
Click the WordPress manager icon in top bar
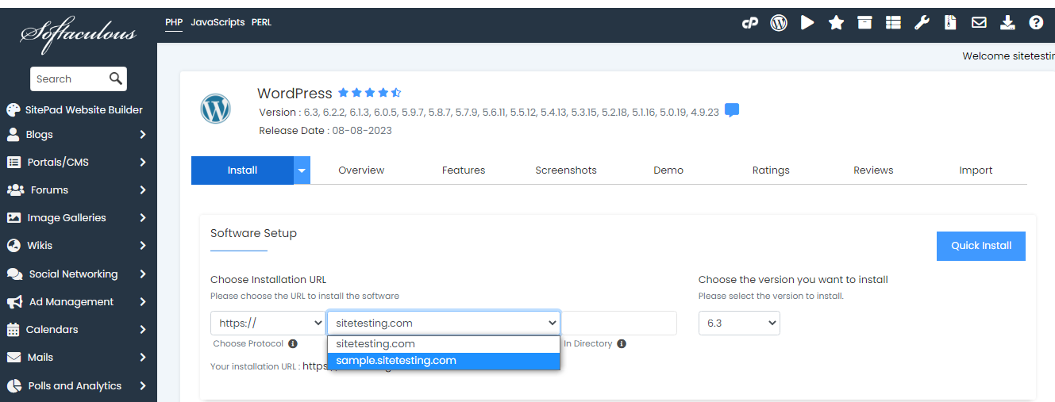[x=779, y=23]
